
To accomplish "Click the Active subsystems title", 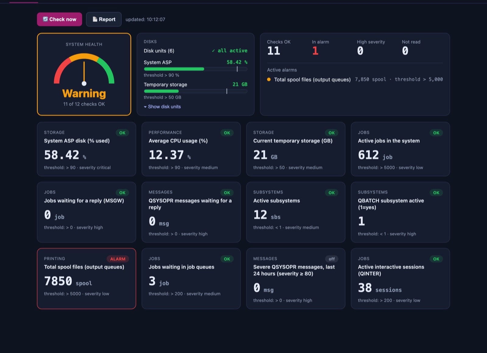I will [277, 201].
